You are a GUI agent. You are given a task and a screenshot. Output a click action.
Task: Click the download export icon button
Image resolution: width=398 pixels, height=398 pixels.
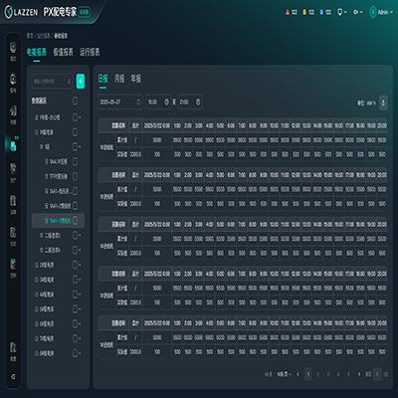[x=383, y=102]
